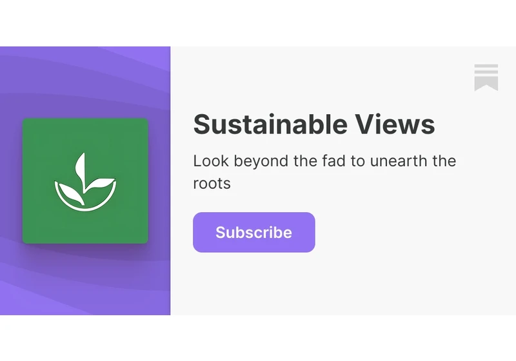Viewport: 516px width, 361px height.
Task: Click the word "Sustainable" in the heading
Action: (270, 124)
